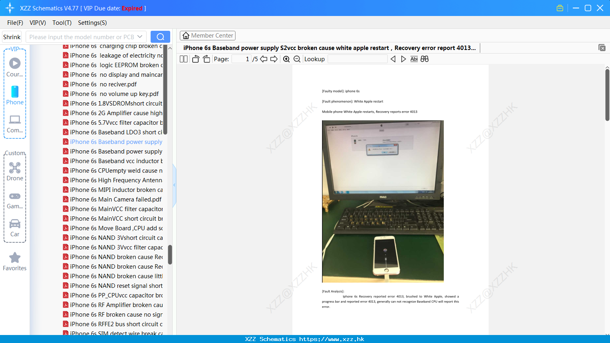Open Member Center home button
This screenshot has width=610, height=343.
coord(207,36)
